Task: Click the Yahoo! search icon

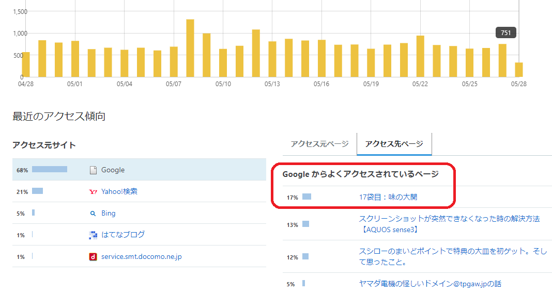Action: point(93,192)
